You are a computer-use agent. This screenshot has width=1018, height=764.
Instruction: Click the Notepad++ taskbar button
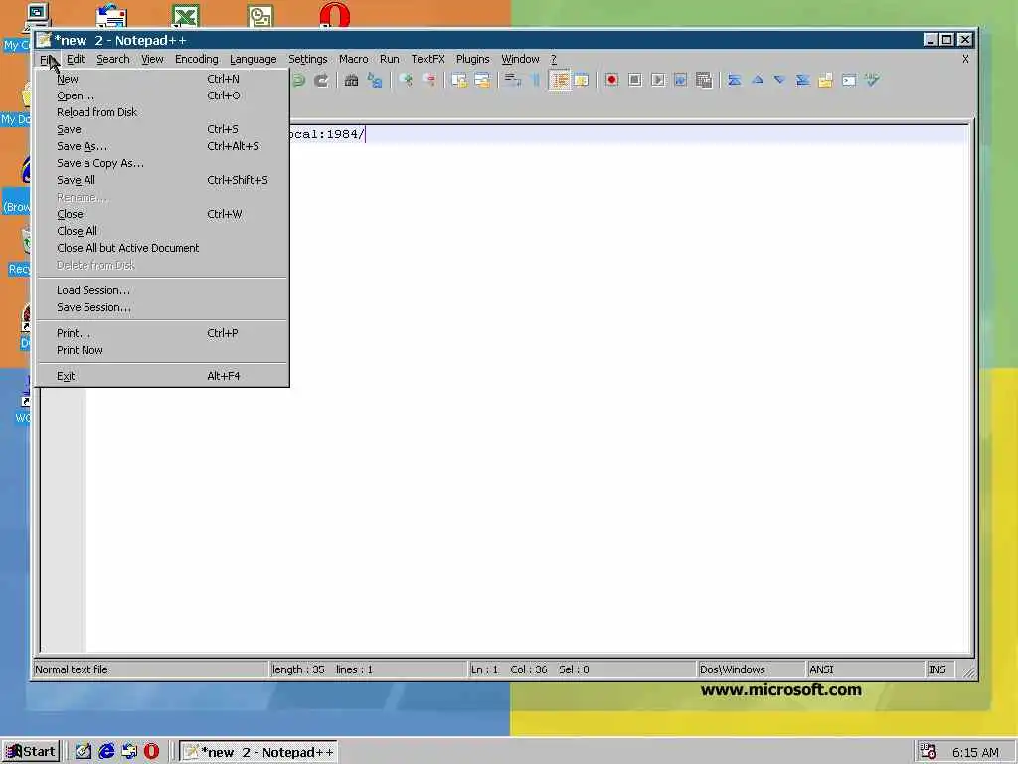click(x=258, y=752)
